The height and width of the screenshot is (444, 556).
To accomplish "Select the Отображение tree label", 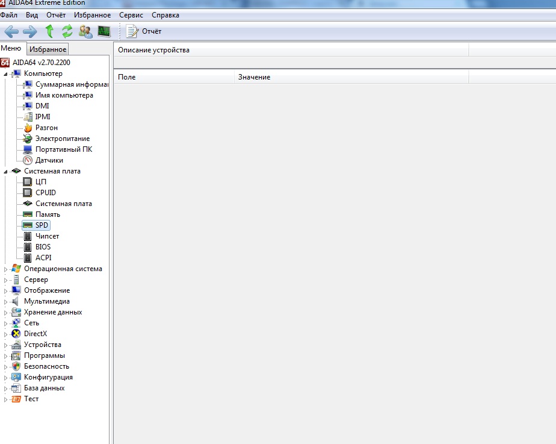I will pyautogui.click(x=47, y=290).
